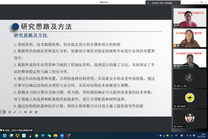Open the Windows Start menu
The width and height of the screenshot is (208, 139).
[5, 136]
